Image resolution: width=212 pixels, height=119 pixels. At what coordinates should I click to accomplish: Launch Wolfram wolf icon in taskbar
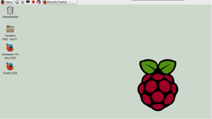coord(39,2)
